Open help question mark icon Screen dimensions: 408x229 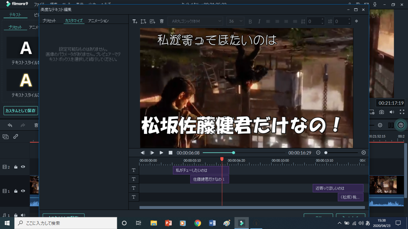401,125
